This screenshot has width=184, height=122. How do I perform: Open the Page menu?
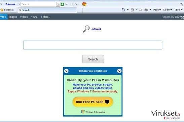[x=157, y=10]
